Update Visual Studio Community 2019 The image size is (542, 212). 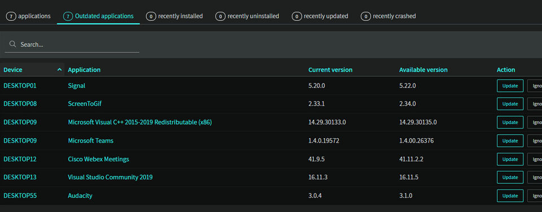tap(510, 177)
